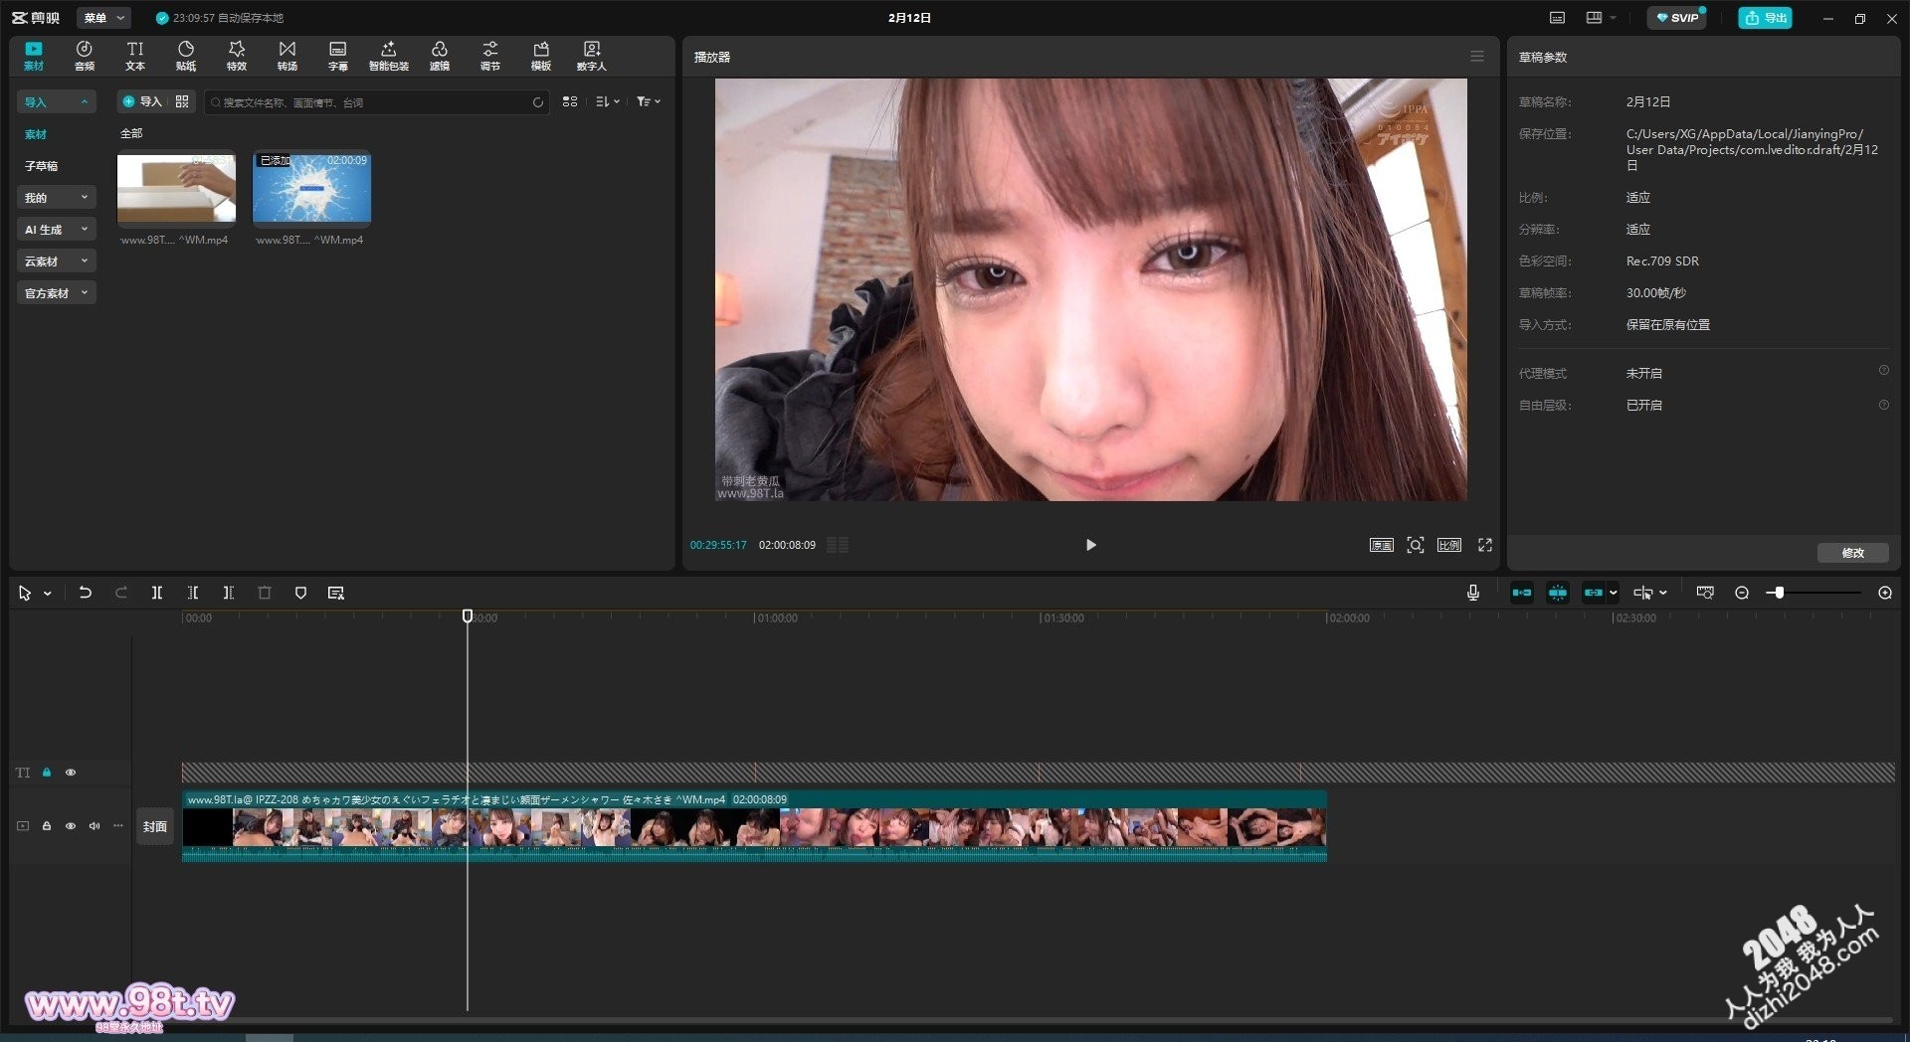Toggle visibility of the TI text track
This screenshot has width=1910, height=1042.
pyautogui.click(x=71, y=773)
